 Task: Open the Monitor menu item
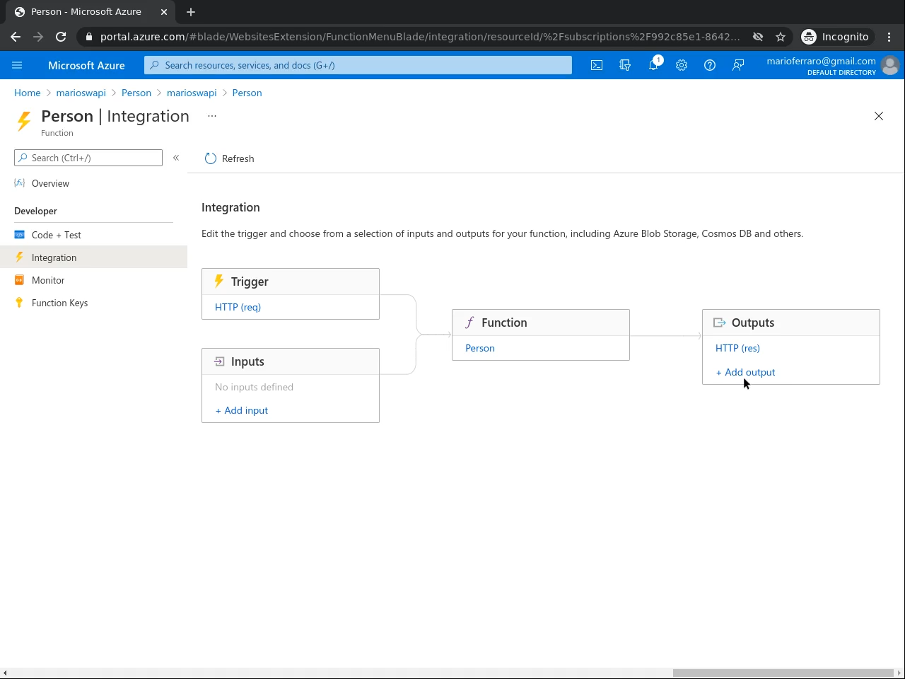[x=48, y=280]
